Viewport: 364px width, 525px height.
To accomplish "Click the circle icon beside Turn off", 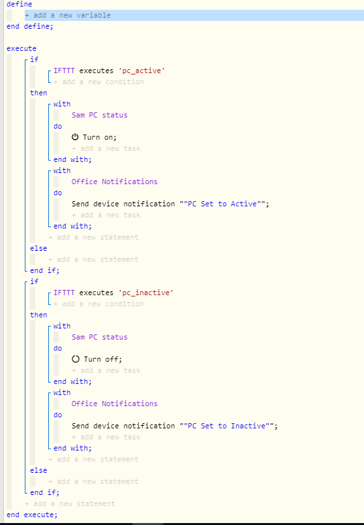I will 76,359.
